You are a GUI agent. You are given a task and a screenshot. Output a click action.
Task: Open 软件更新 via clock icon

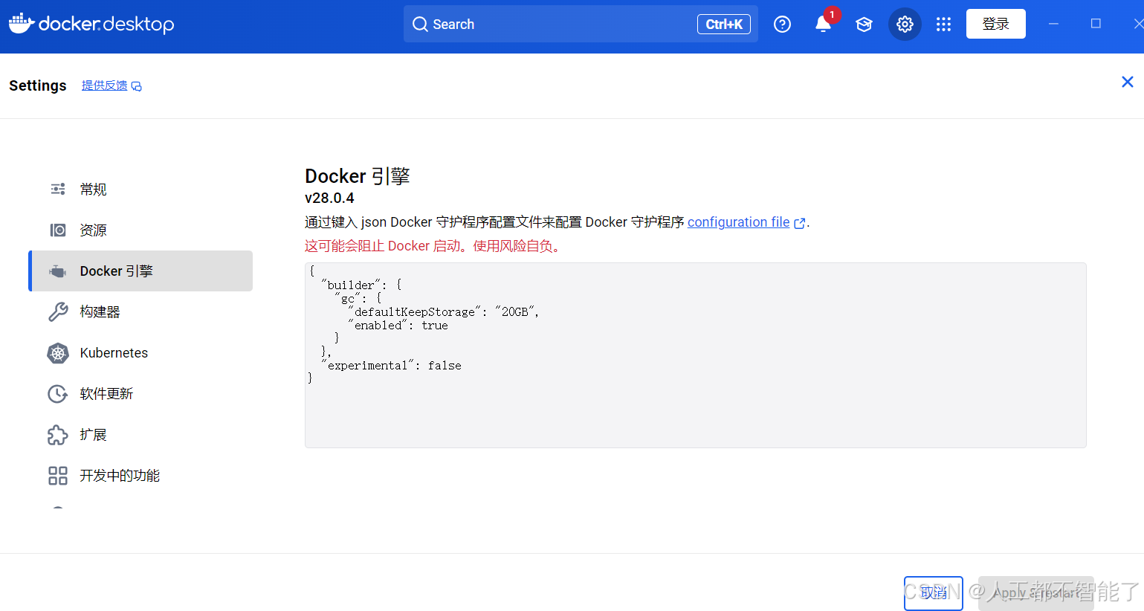(58, 393)
